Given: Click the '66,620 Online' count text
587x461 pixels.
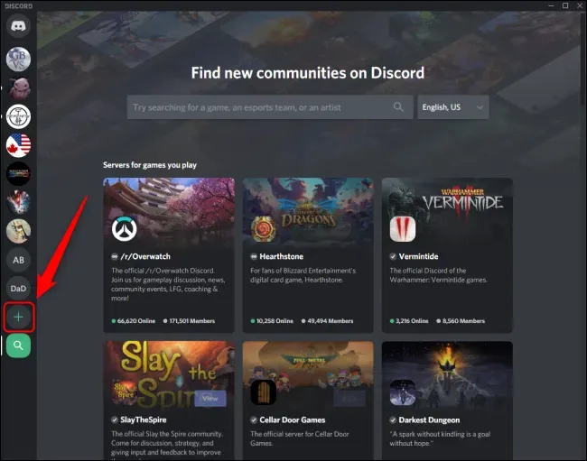Looking at the screenshot, I should tap(136, 321).
